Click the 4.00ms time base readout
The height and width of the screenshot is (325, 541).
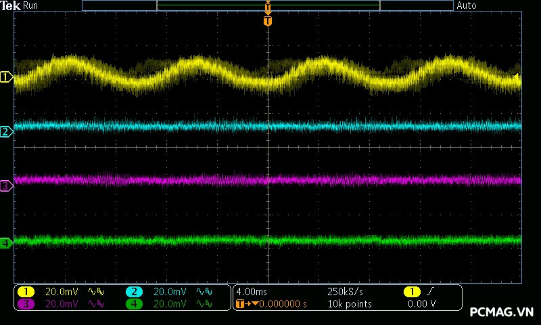(x=252, y=291)
